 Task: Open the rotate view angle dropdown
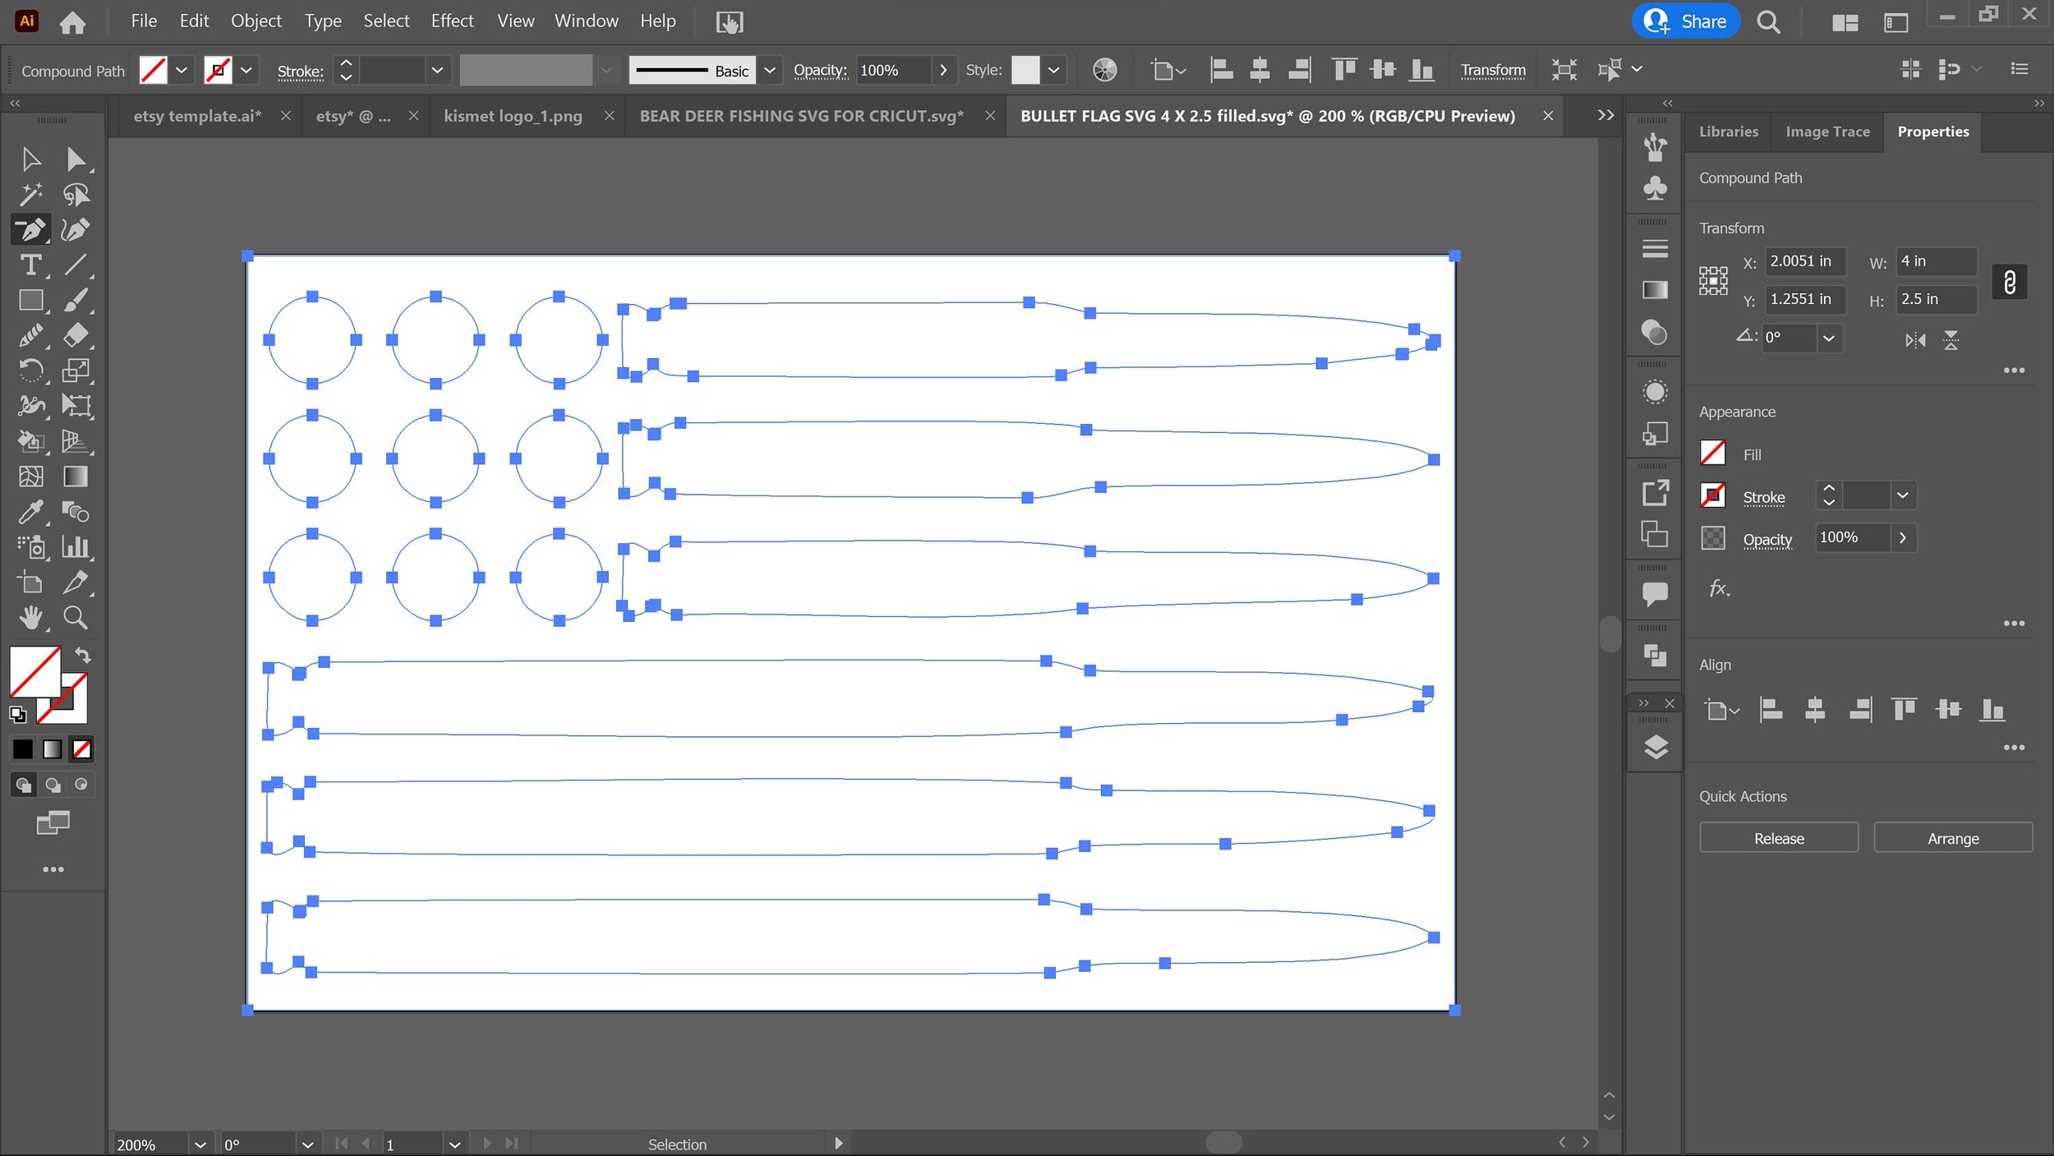click(307, 1144)
